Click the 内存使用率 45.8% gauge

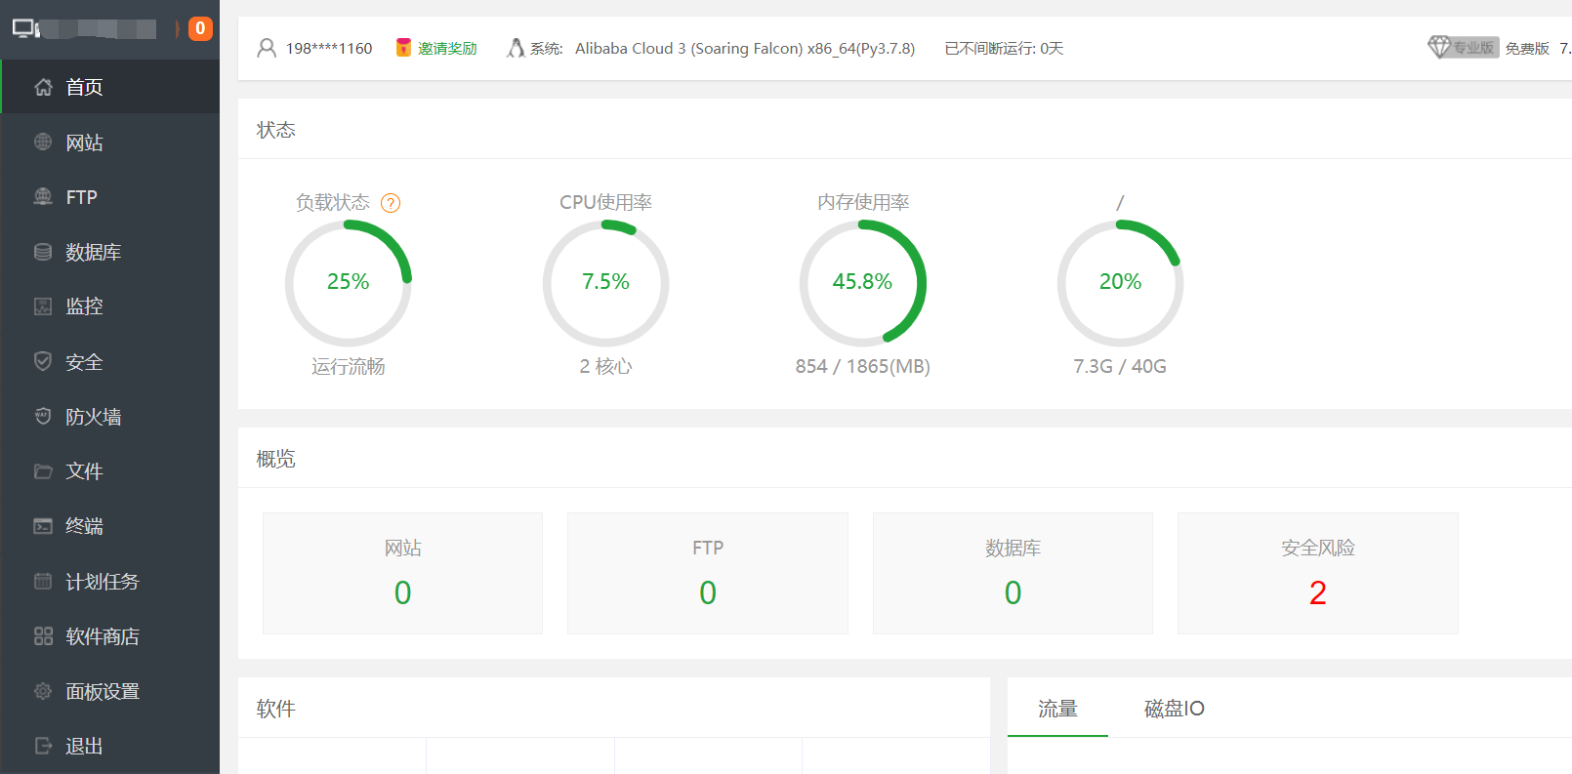863,283
